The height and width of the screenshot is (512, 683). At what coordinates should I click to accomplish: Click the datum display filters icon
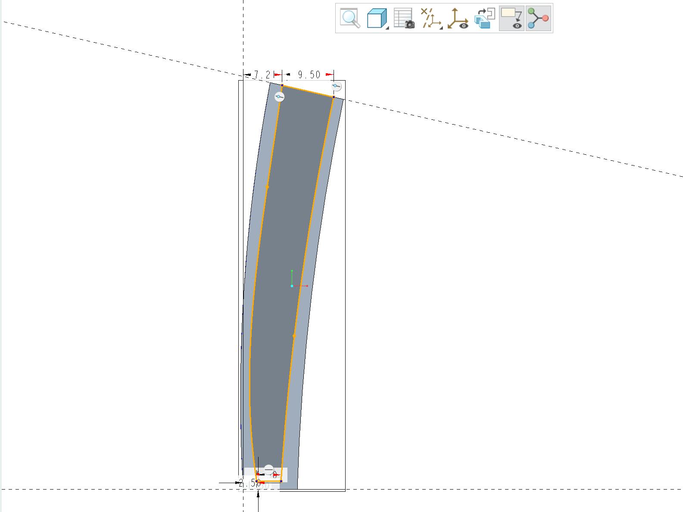point(430,19)
